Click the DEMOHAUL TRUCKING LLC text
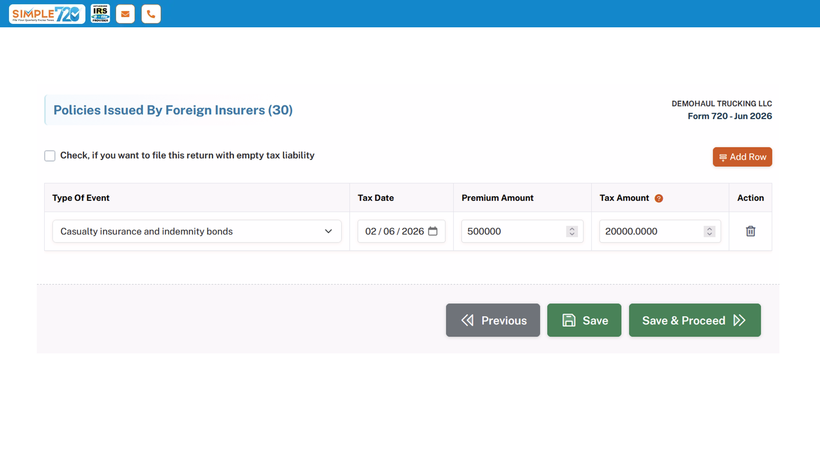Viewport: 820px width, 461px height. pyautogui.click(x=722, y=104)
